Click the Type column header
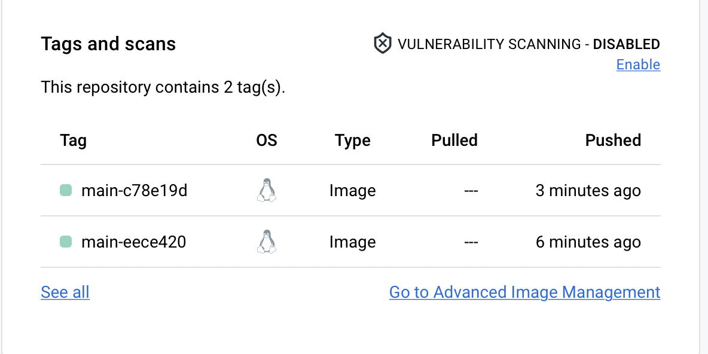 [x=352, y=141]
